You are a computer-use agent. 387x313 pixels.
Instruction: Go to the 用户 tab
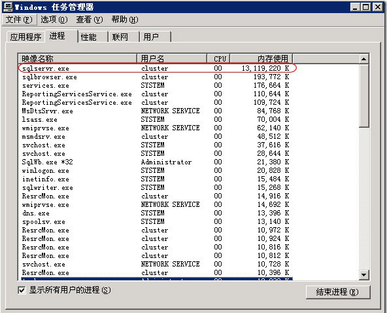(155, 37)
